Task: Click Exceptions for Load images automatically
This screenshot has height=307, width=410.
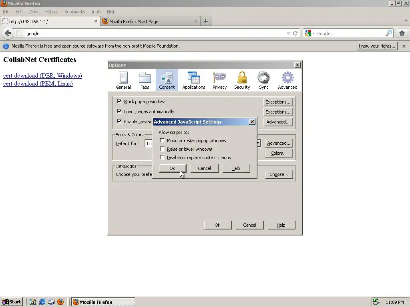Action: point(278,112)
